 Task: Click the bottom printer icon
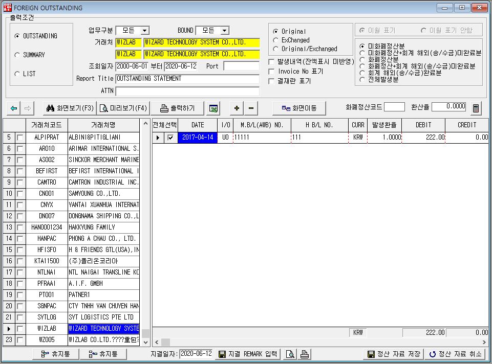coord(304,354)
